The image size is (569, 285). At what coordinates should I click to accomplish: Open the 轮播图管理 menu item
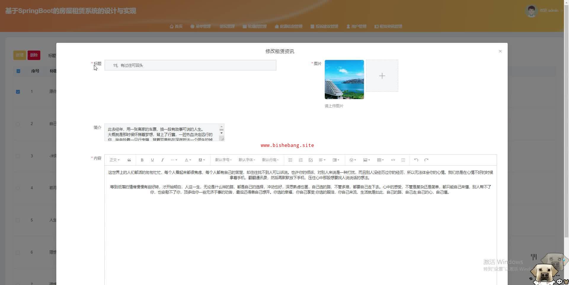tap(255, 26)
